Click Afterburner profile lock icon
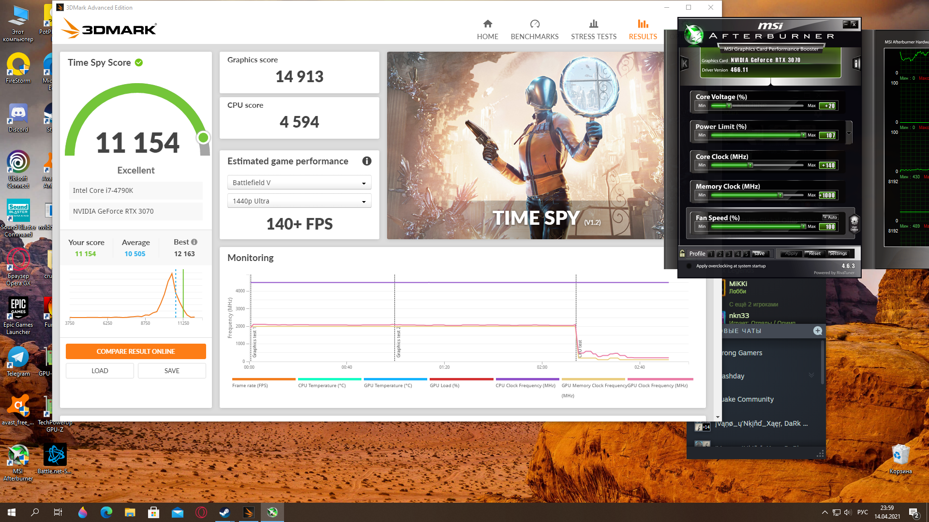 click(x=682, y=253)
